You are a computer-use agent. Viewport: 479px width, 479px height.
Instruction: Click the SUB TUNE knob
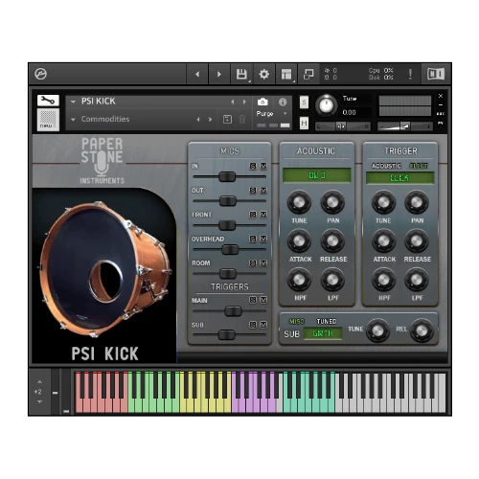pyautogui.click(x=377, y=331)
